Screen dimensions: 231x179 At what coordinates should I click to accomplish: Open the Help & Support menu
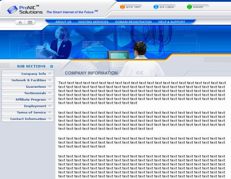171,22
